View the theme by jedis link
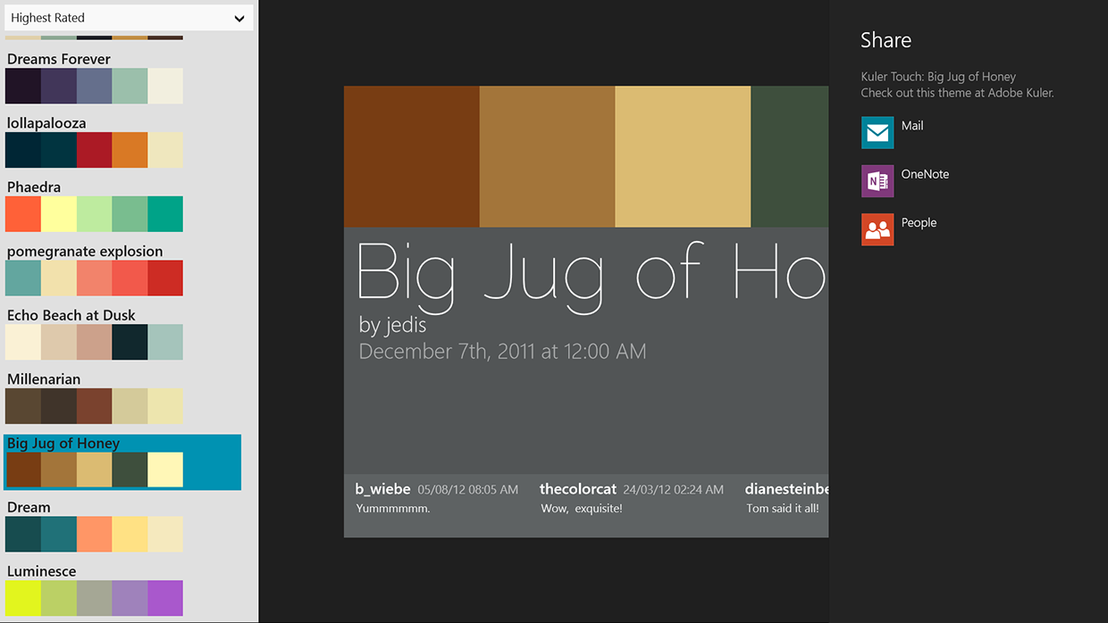1108x623 pixels. 393,324
